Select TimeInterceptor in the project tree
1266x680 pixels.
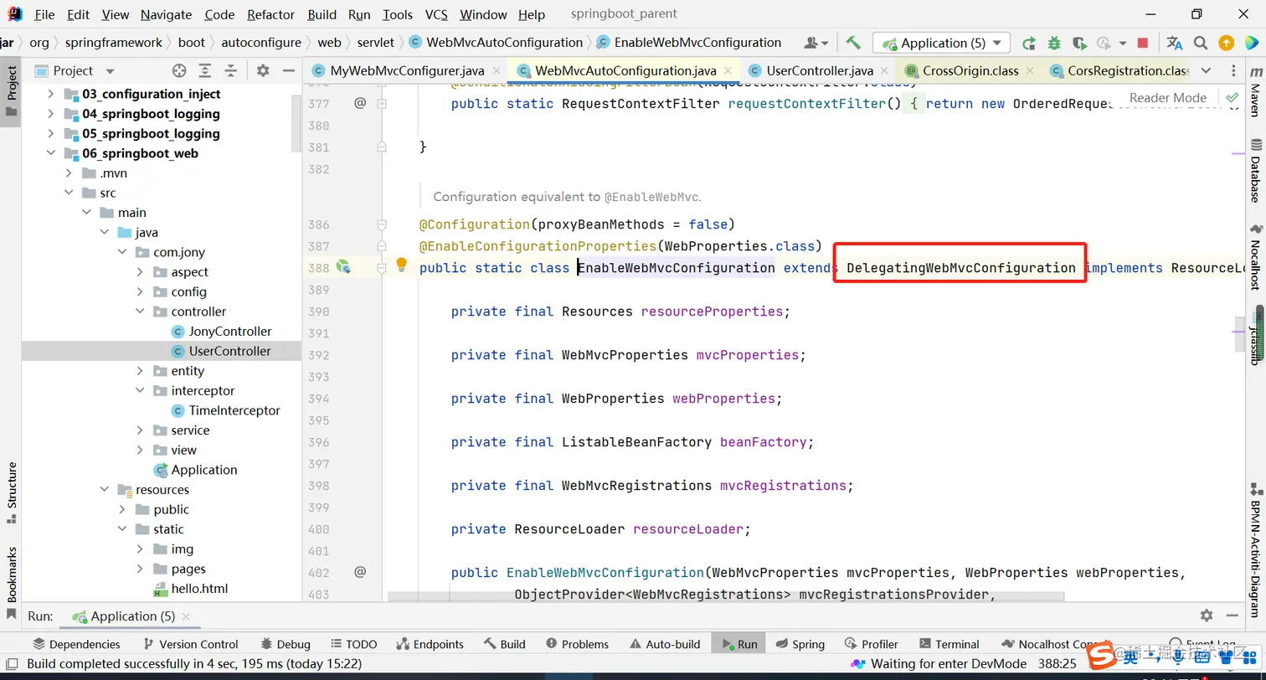[x=234, y=410]
